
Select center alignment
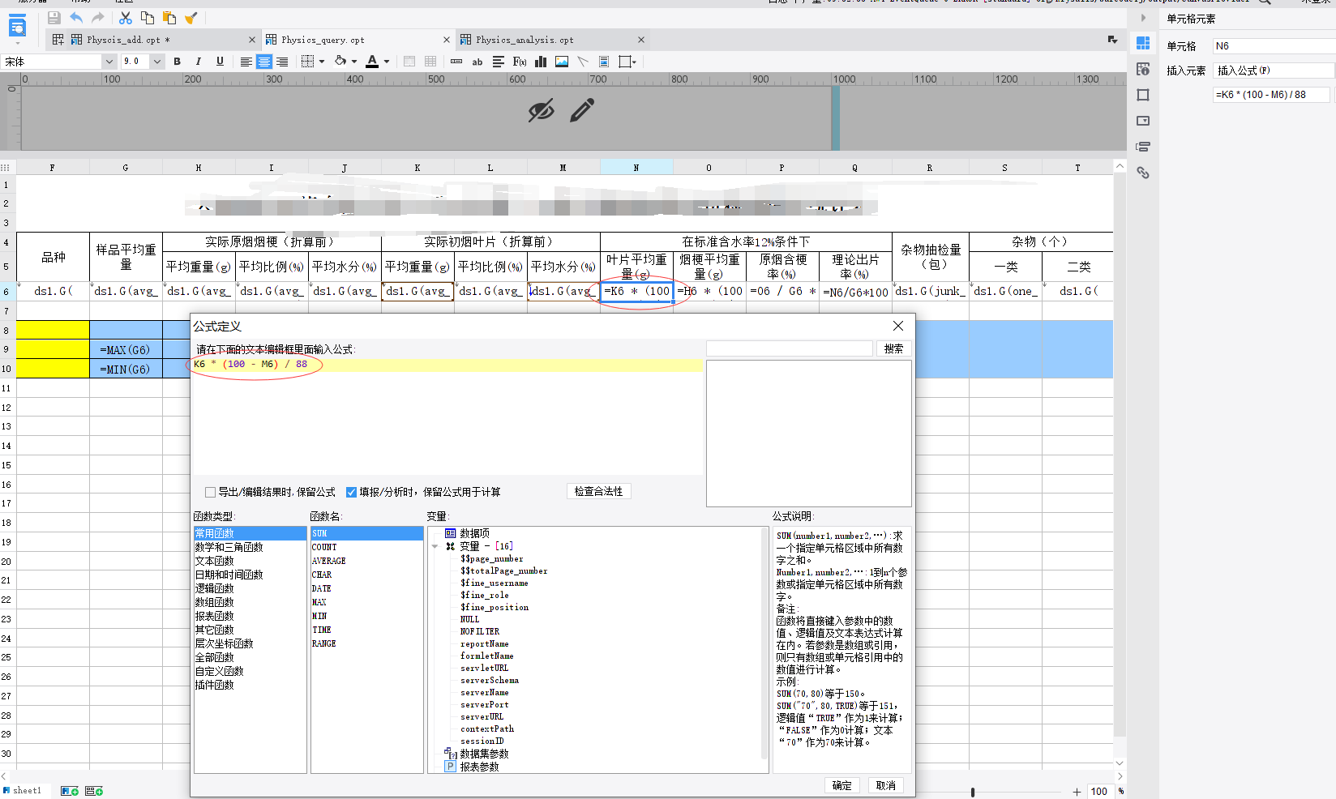click(264, 62)
